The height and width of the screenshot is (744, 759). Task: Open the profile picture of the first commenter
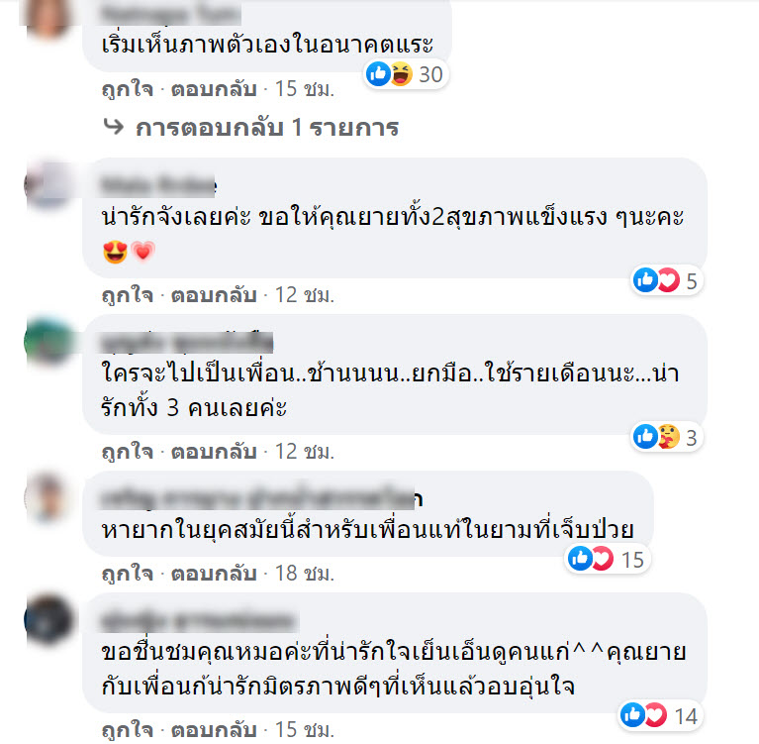[x=47, y=17]
